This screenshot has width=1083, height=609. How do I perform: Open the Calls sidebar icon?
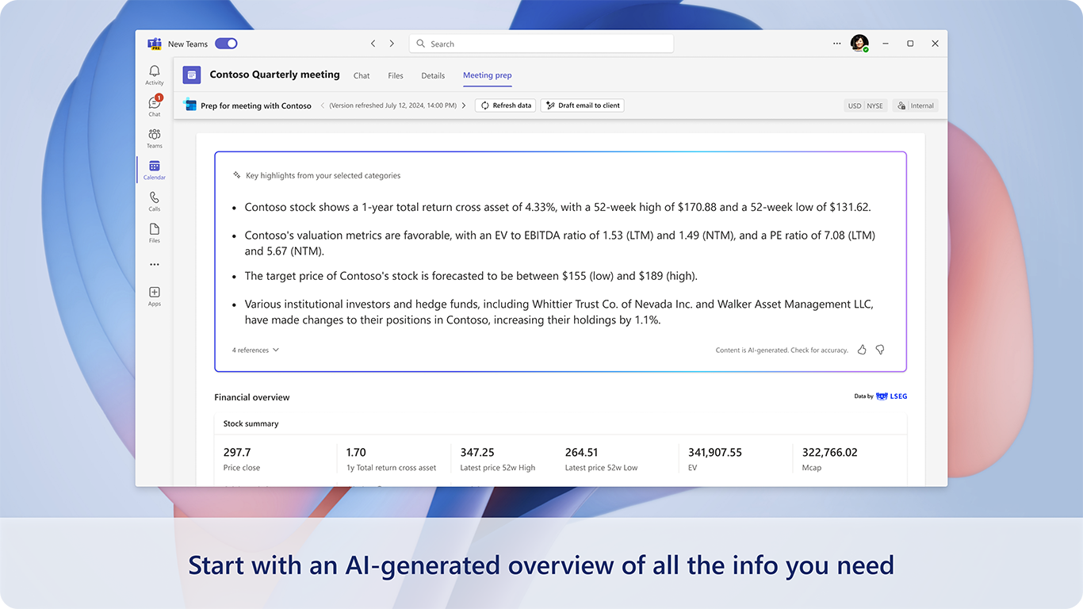155,201
